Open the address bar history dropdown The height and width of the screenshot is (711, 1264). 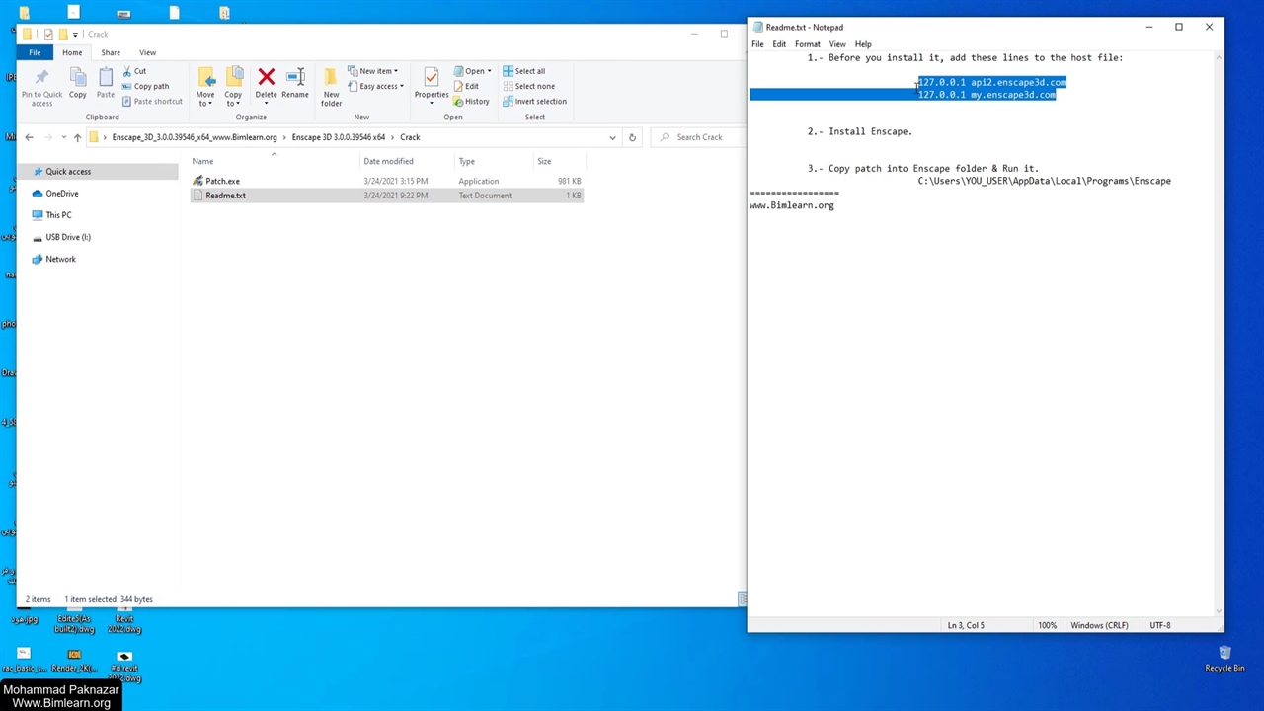click(x=612, y=137)
